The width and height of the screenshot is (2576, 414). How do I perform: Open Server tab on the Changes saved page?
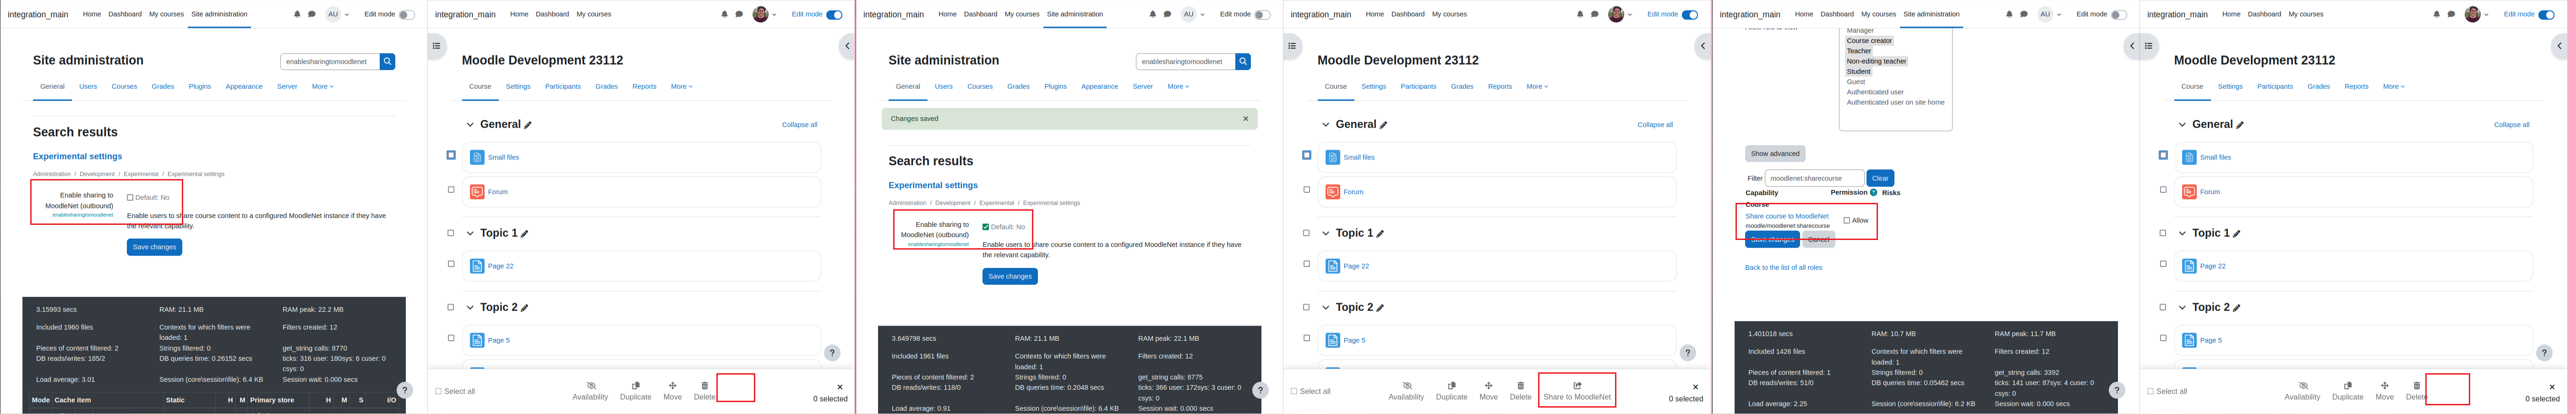[1143, 87]
